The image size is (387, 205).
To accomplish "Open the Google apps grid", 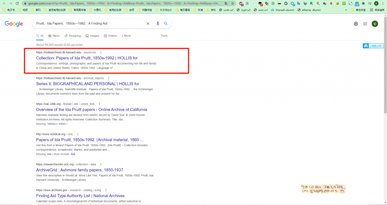I will (365, 24).
